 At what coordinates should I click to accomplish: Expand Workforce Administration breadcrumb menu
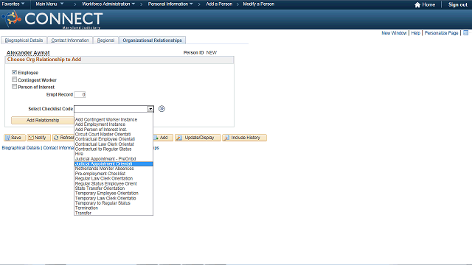click(x=108, y=4)
